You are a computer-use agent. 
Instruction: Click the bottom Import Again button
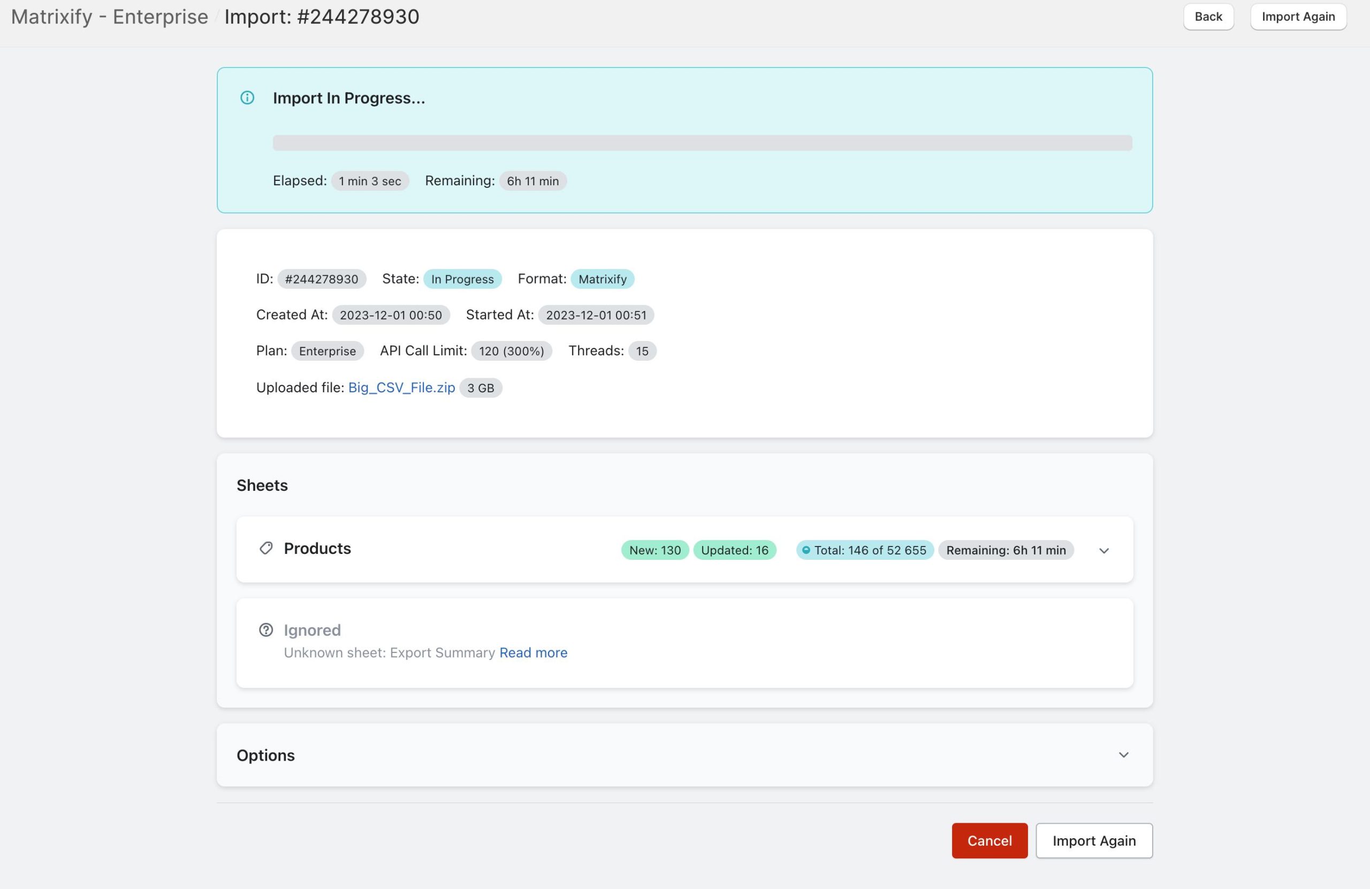coord(1094,841)
